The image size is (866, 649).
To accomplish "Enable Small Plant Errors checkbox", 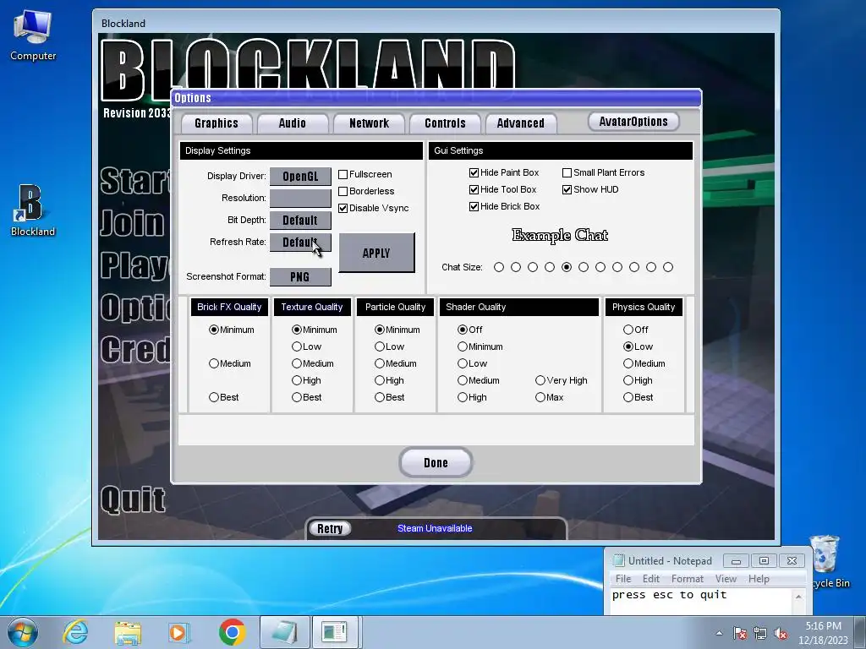I will 567,172.
